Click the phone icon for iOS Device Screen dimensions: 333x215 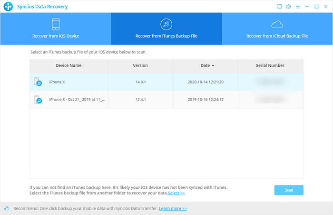(55, 24)
